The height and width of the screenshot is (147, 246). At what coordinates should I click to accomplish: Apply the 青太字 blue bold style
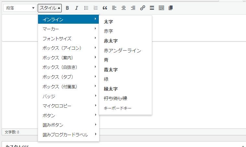click(125, 69)
